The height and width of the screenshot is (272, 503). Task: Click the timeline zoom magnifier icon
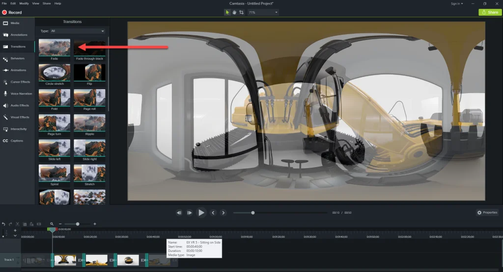tap(52, 224)
